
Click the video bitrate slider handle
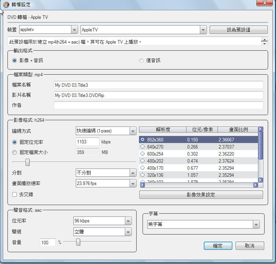click(x=27, y=162)
